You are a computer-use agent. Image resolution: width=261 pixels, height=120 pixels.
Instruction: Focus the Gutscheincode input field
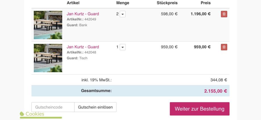coord(53,107)
